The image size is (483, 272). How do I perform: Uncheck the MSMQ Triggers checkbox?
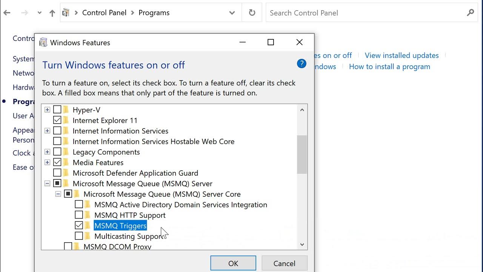pyautogui.click(x=79, y=226)
